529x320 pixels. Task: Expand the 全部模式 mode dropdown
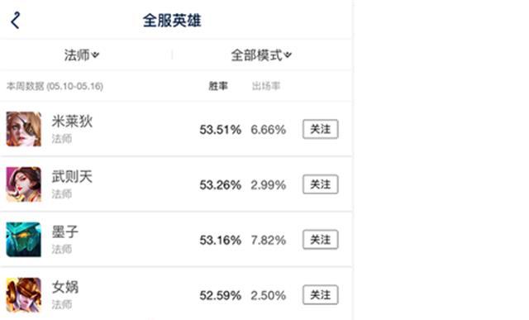point(261,55)
